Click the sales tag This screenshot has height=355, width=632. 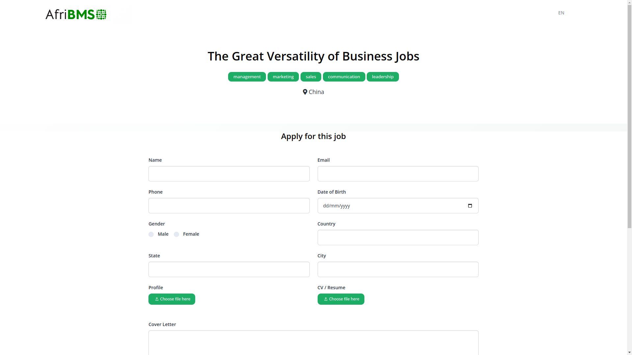[x=311, y=77]
